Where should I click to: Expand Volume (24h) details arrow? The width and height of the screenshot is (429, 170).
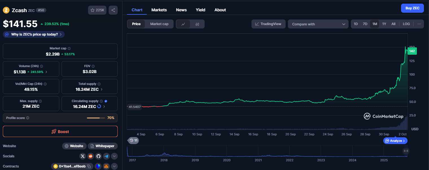[46, 72]
